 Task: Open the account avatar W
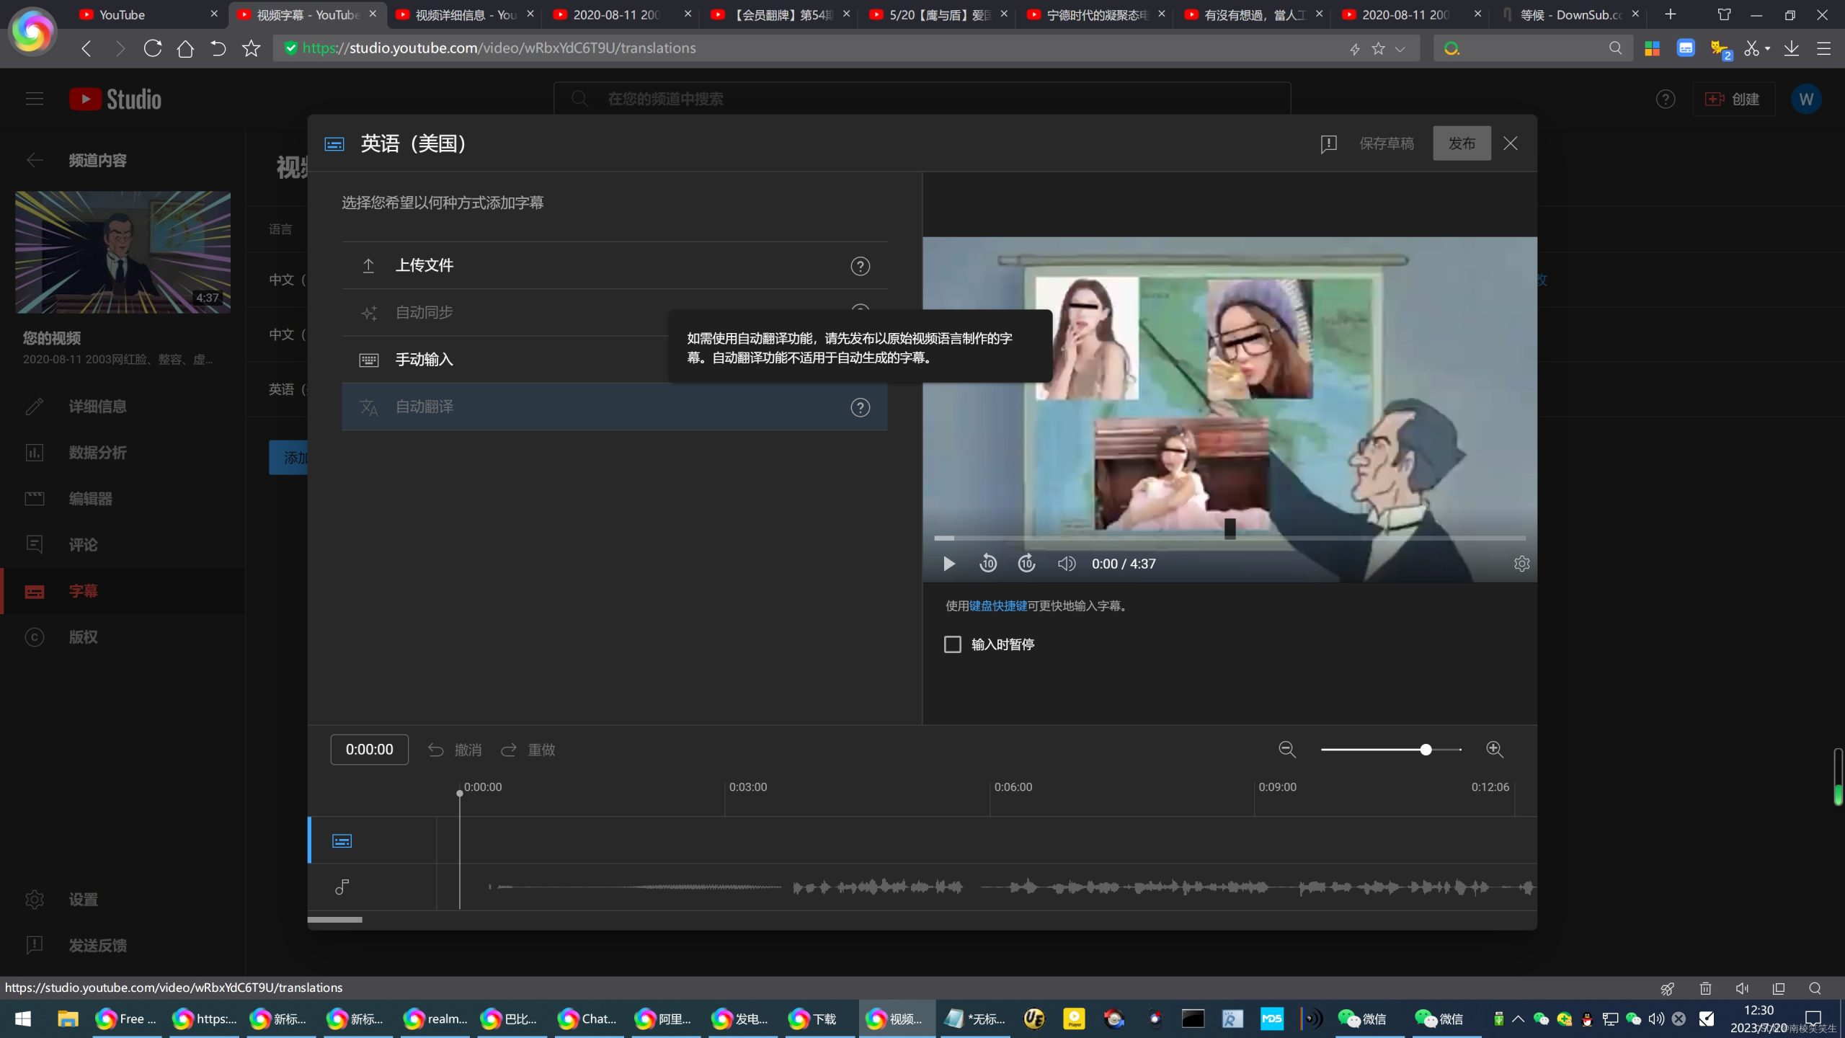(x=1806, y=99)
